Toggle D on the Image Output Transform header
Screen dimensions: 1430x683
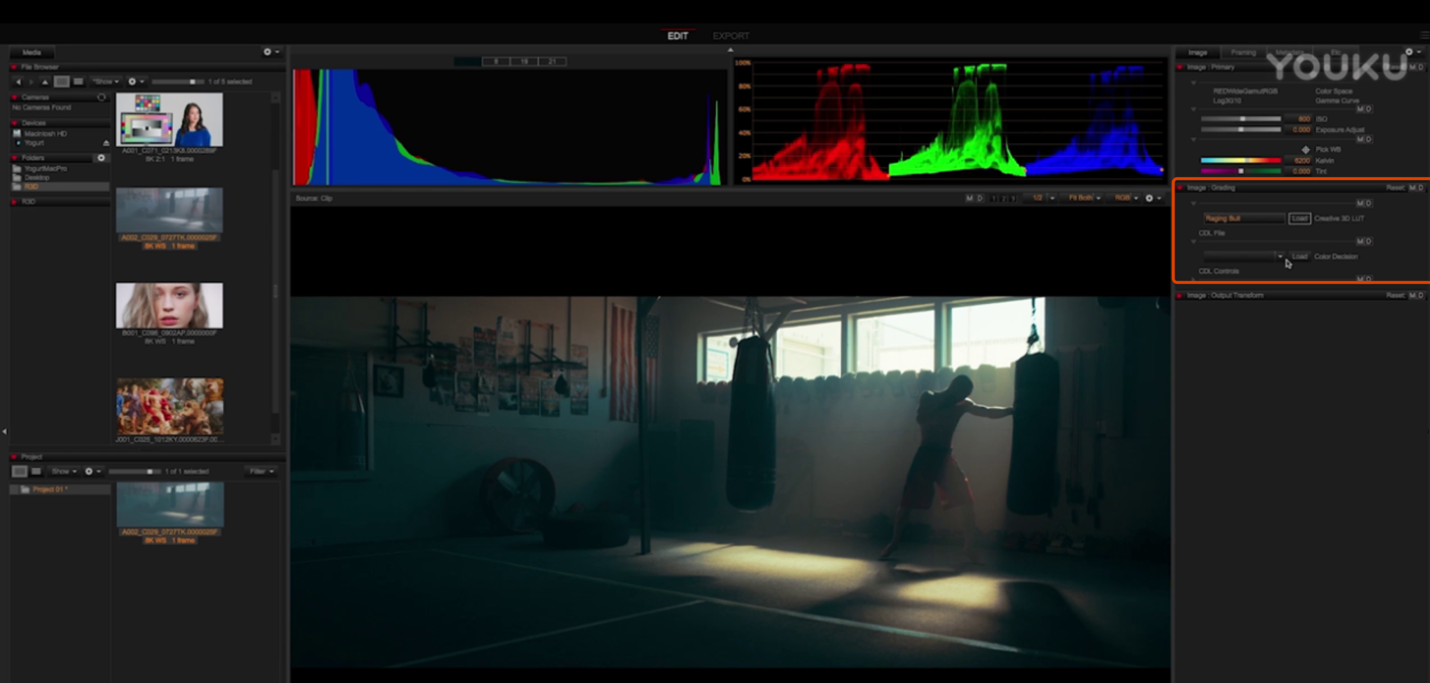tap(1421, 295)
